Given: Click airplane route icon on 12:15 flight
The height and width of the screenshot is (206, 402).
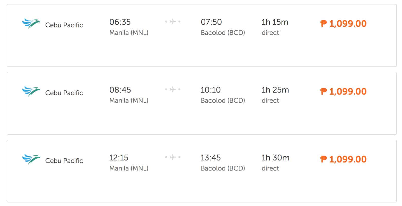Looking at the screenshot, I should (x=173, y=157).
